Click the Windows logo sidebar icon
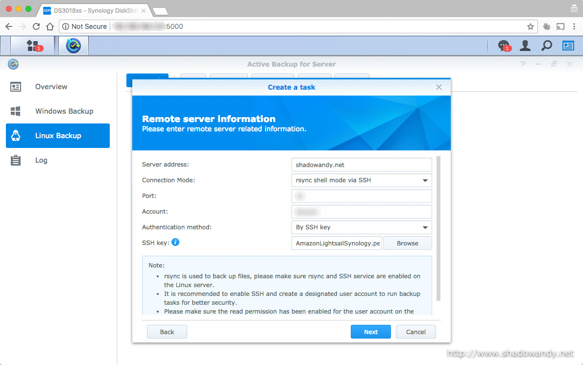This screenshot has height=365, width=583. click(x=16, y=111)
